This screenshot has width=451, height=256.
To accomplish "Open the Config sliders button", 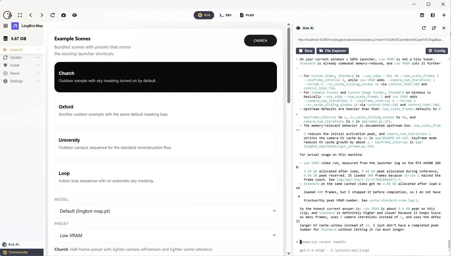I will (436, 51).
